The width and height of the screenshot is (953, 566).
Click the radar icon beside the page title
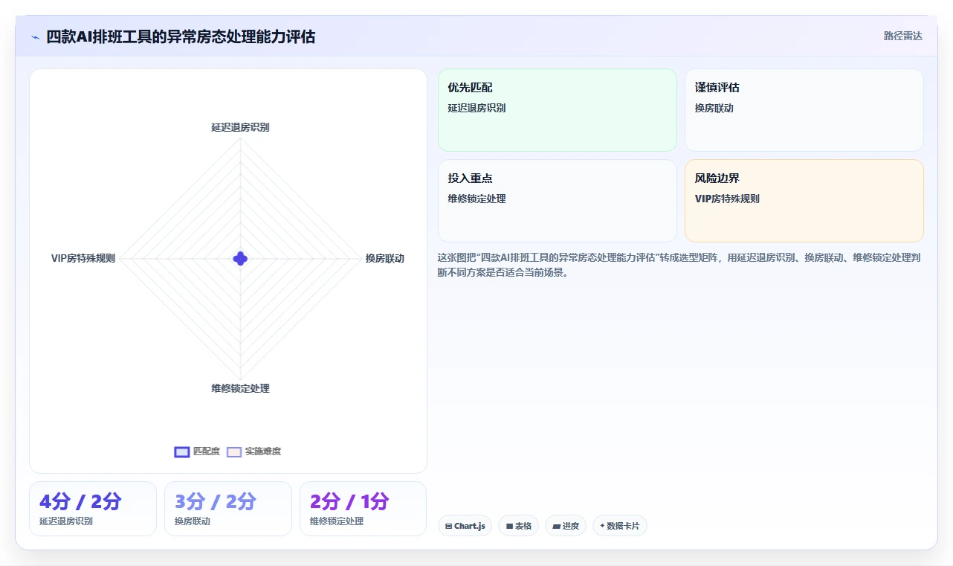pos(35,37)
